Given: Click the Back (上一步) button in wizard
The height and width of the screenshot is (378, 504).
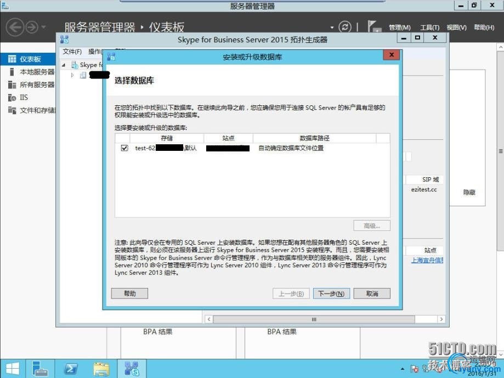Looking at the screenshot, I should pyautogui.click(x=291, y=294).
